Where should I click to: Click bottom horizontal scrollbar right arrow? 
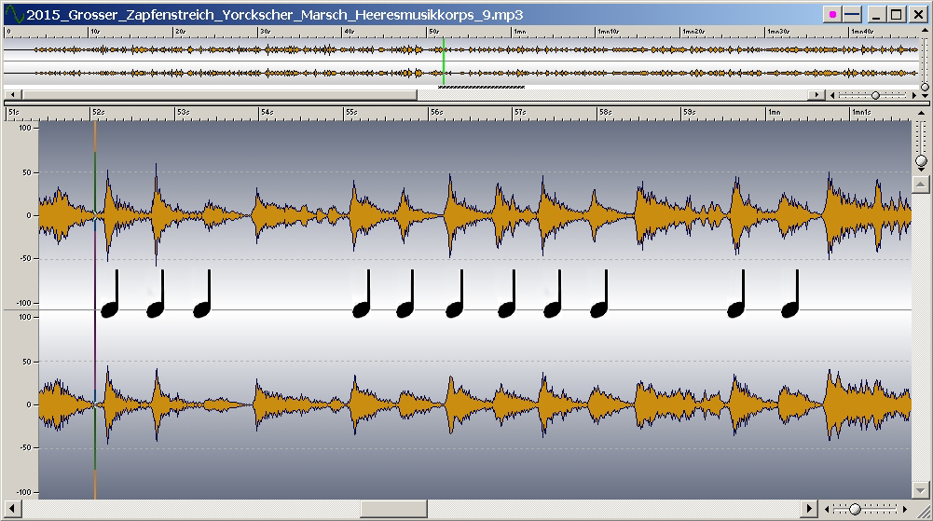click(x=809, y=509)
